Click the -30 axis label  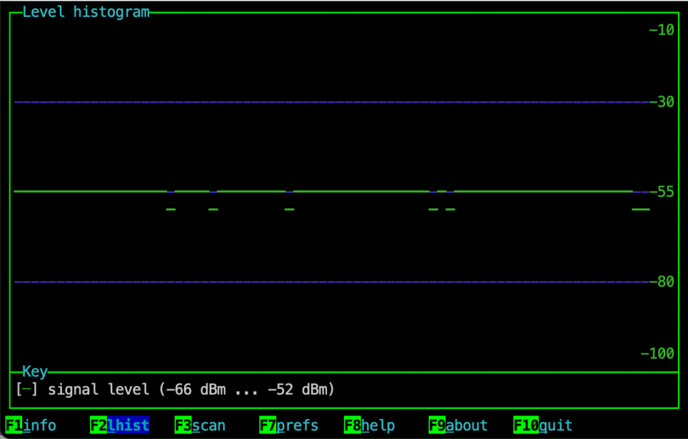tap(662, 102)
